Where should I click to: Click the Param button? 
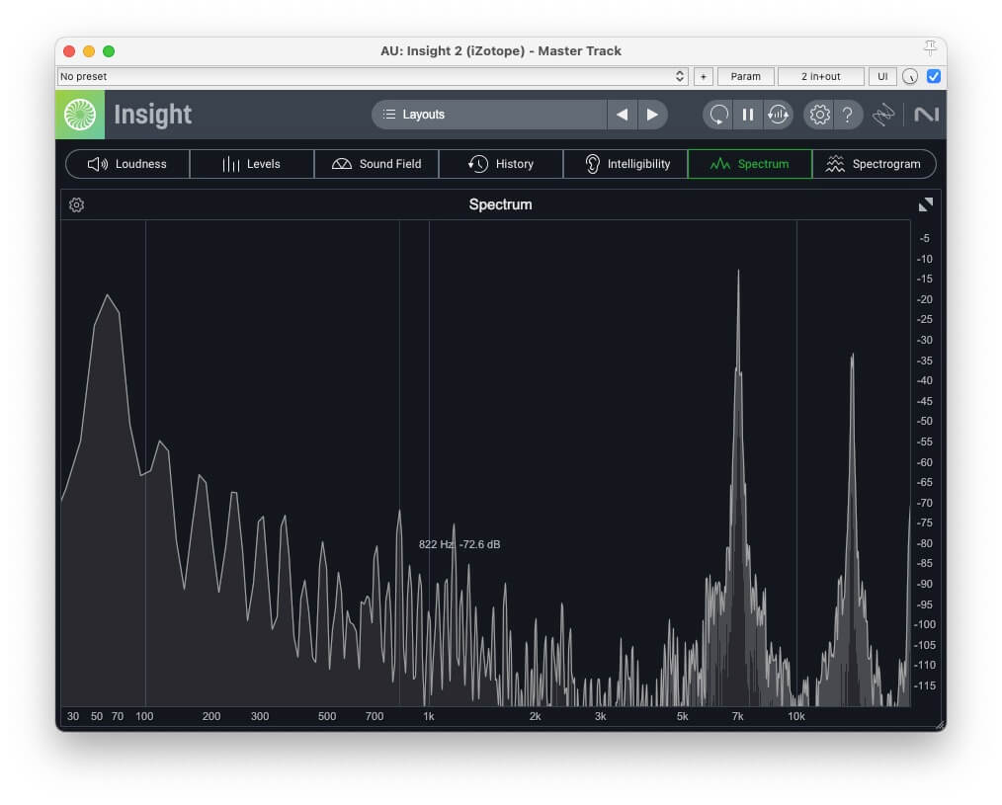coord(746,76)
